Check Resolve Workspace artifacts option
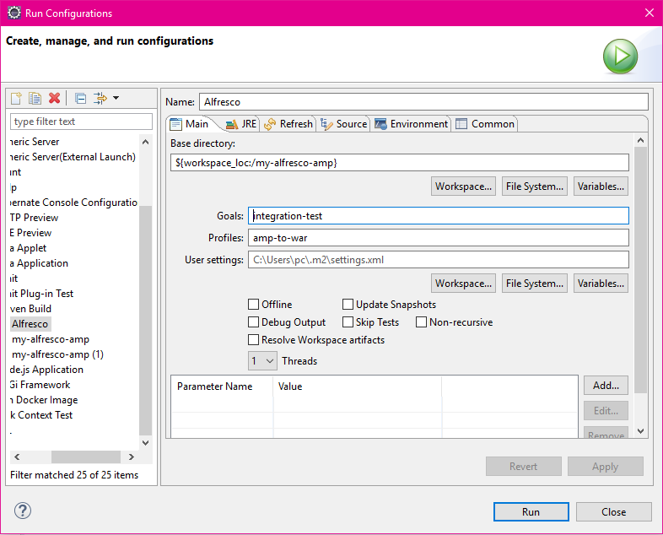This screenshot has width=663, height=535. pos(254,340)
